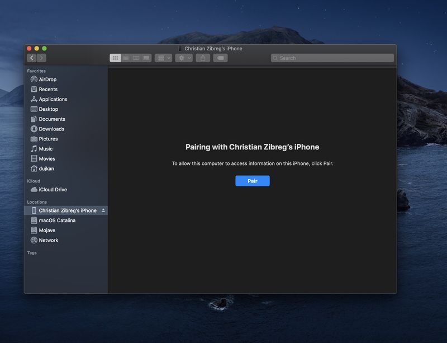
Task: Click the Mojave disk icon
Action: pos(34,230)
